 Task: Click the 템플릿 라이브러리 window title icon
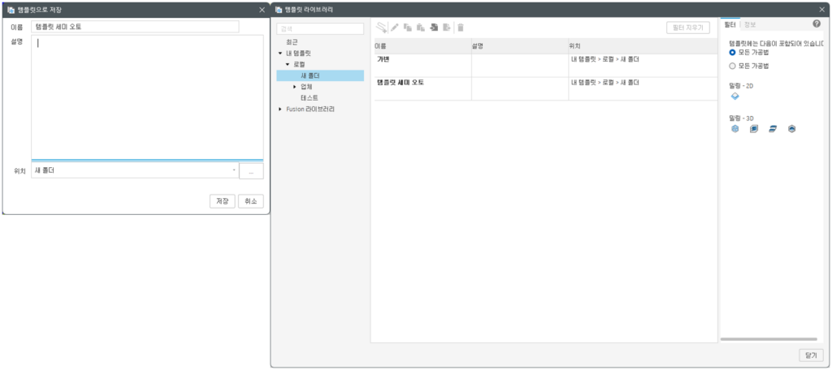coord(279,10)
